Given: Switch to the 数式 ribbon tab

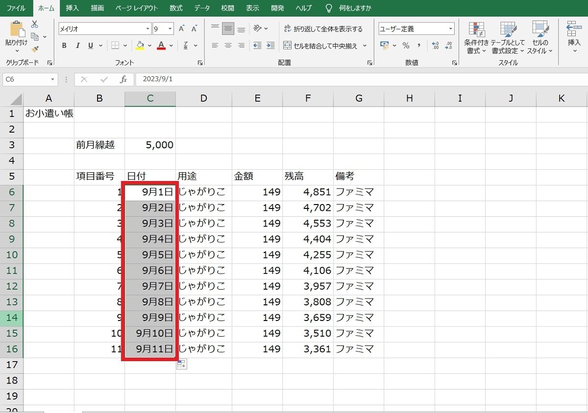Looking at the screenshot, I should 176,7.
